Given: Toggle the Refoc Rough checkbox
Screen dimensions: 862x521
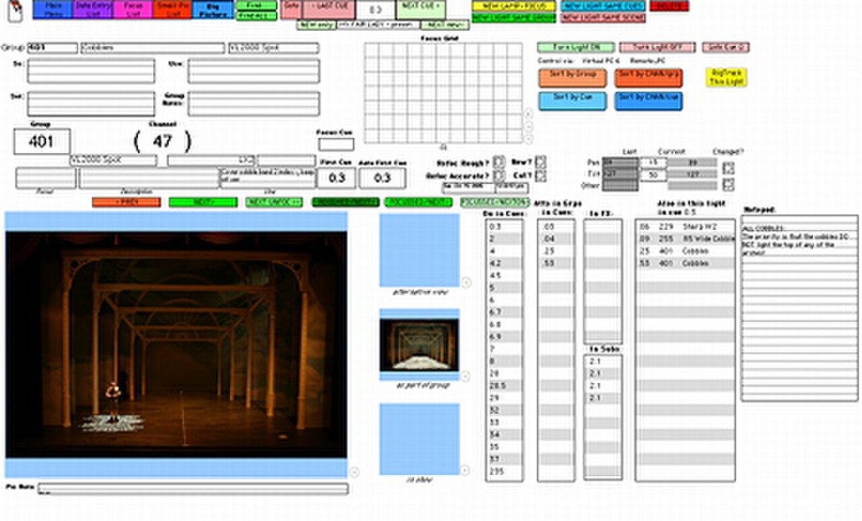Looking at the screenshot, I should [x=498, y=162].
